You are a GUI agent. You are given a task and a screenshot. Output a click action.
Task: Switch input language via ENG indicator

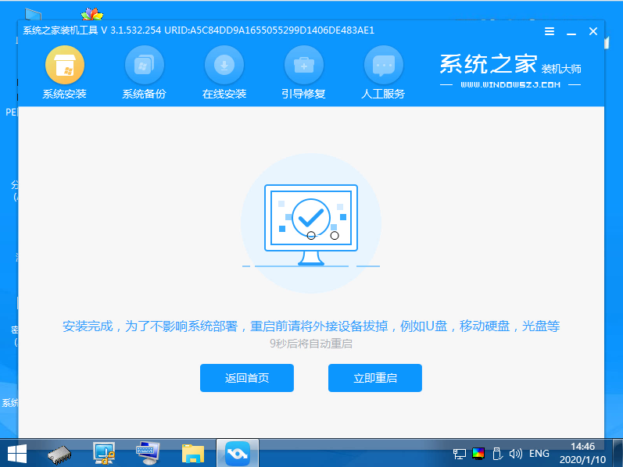coord(539,453)
